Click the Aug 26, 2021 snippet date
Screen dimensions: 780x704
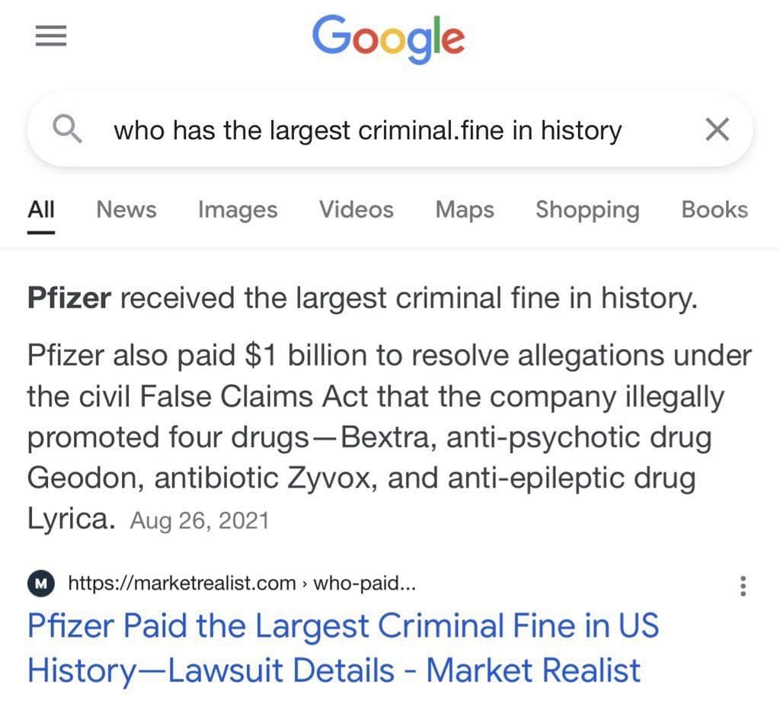pyautogui.click(x=200, y=521)
